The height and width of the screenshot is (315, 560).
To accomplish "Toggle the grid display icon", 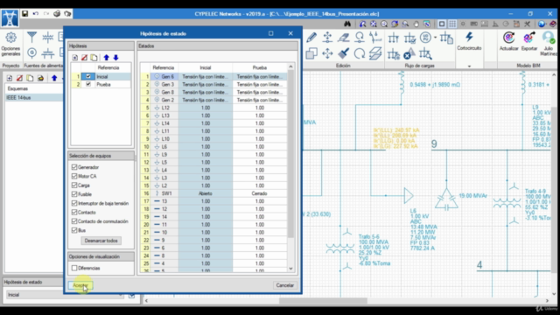I will tap(452, 24).
